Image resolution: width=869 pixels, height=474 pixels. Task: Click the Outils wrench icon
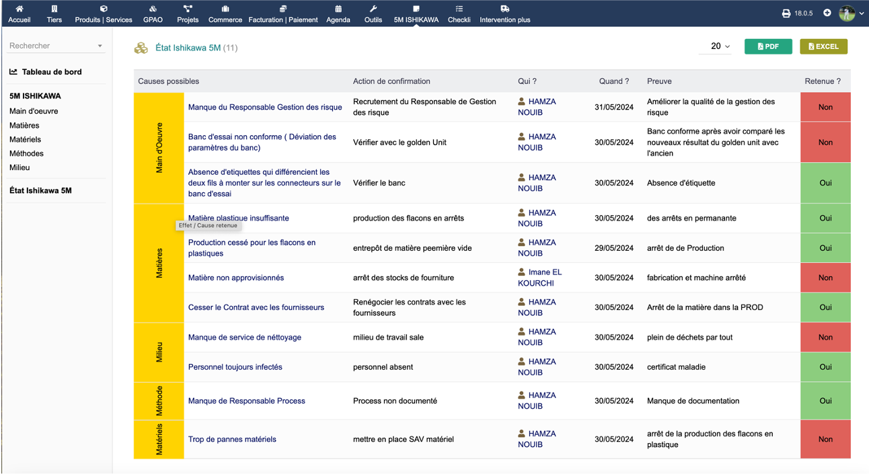pyautogui.click(x=373, y=9)
